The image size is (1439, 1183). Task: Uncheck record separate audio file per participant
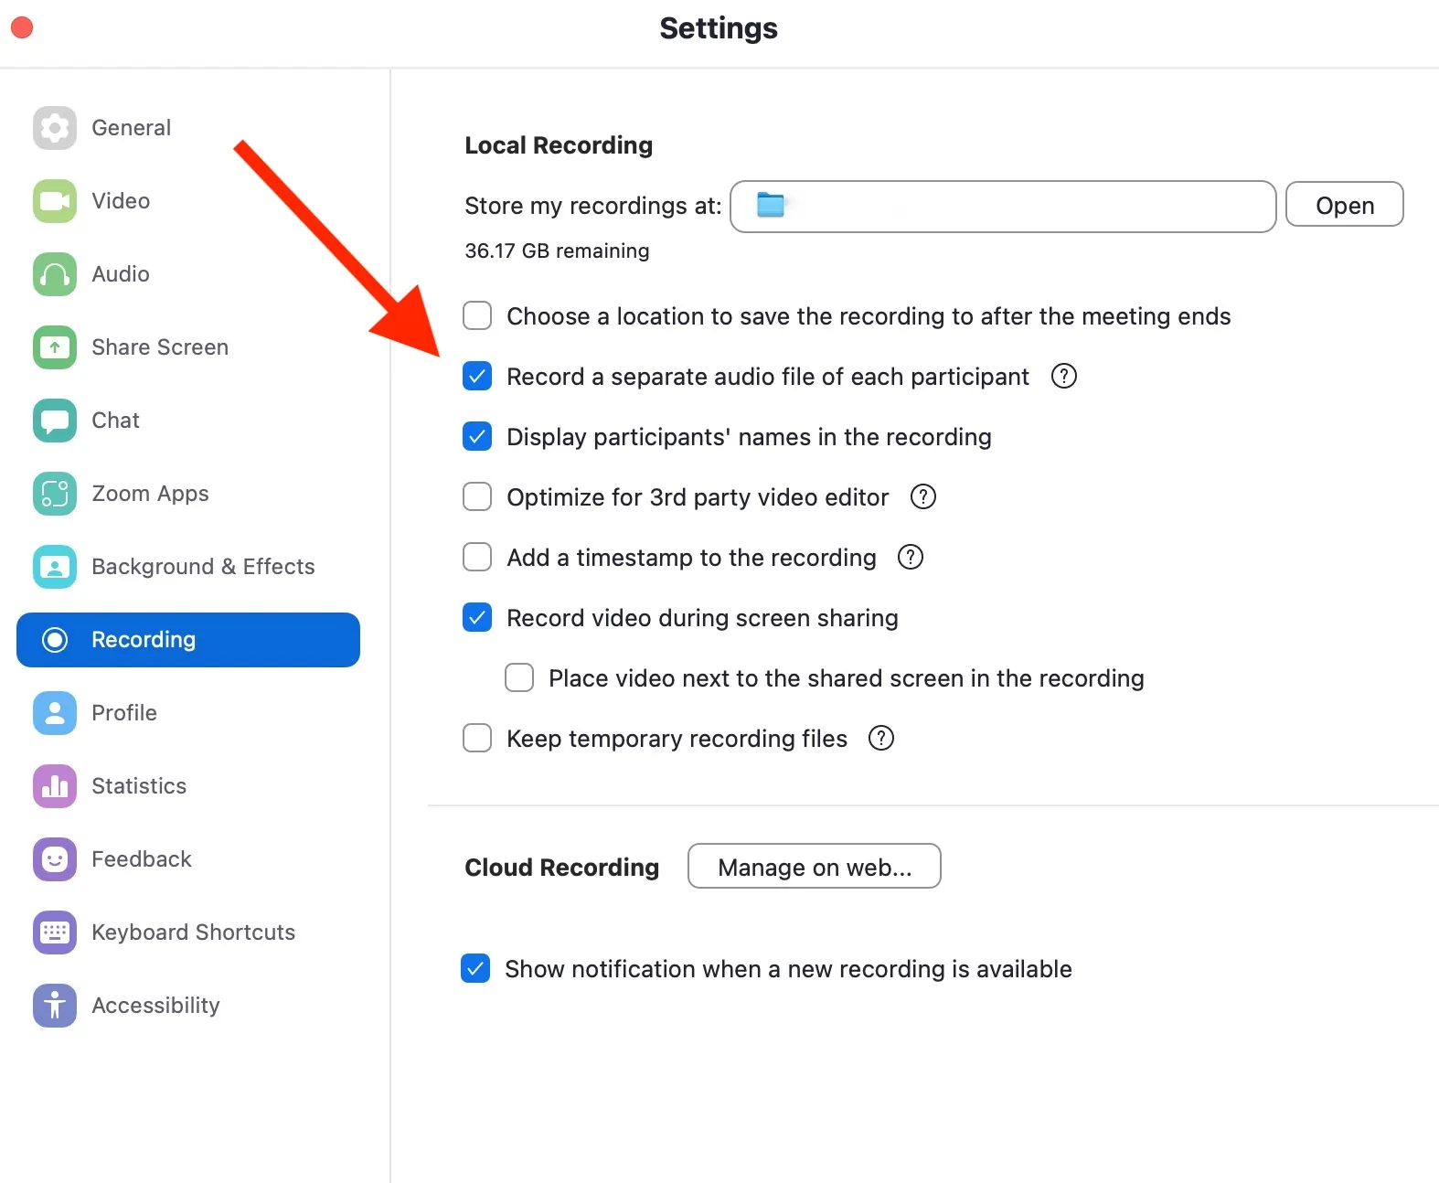click(x=476, y=376)
